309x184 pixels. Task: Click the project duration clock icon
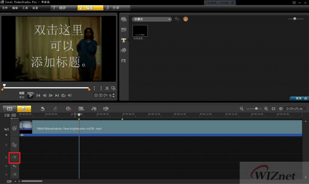click(281, 109)
